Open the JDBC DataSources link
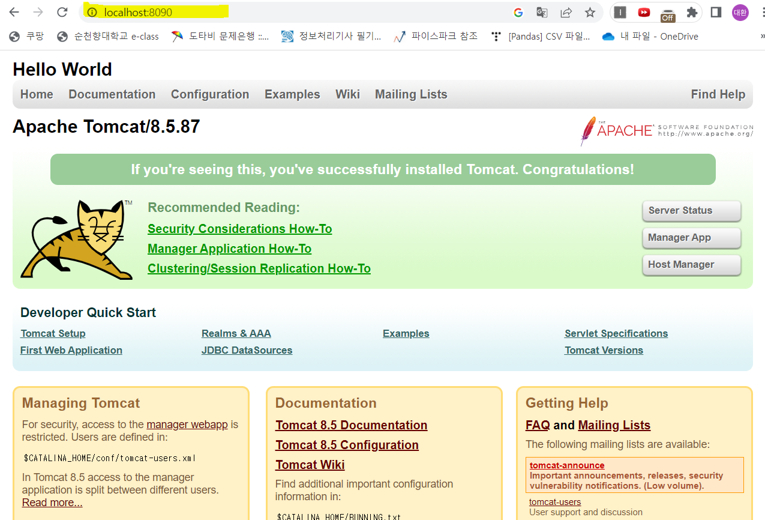Screen dimensions: 765x520 coord(247,350)
